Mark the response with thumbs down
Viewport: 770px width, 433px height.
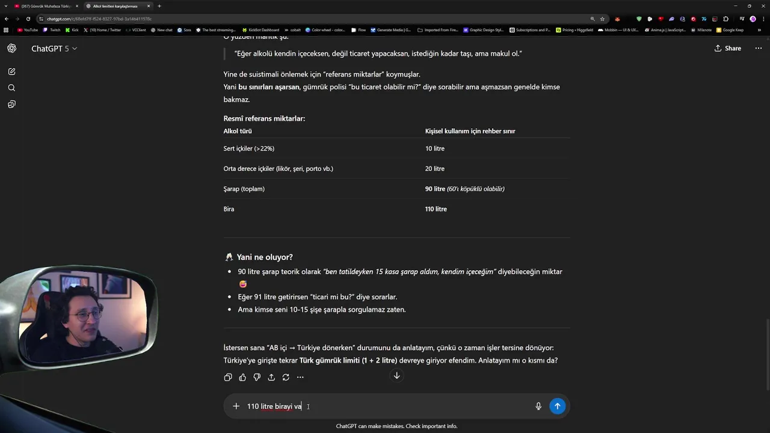257,377
